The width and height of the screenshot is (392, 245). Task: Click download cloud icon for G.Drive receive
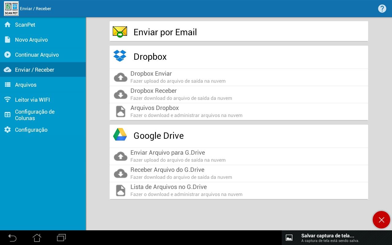click(x=121, y=173)
